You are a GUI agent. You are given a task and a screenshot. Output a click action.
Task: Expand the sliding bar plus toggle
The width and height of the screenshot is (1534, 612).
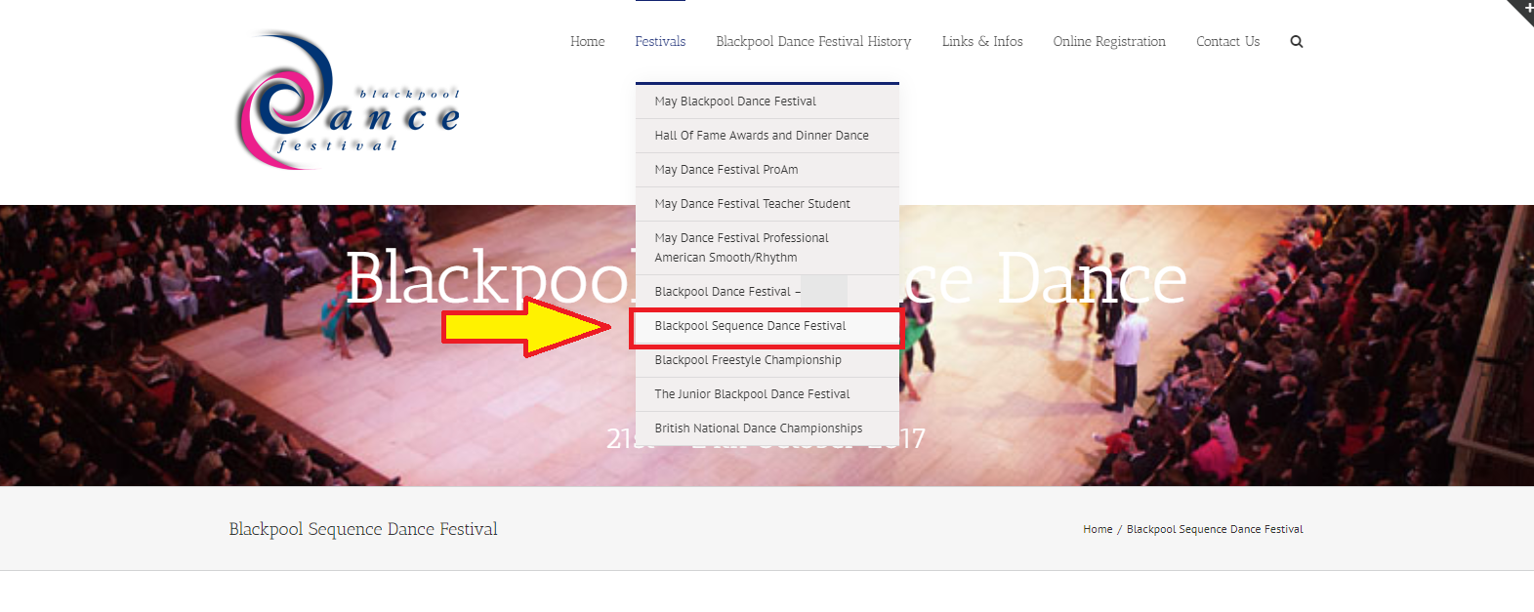click(x=1524, y=9)
